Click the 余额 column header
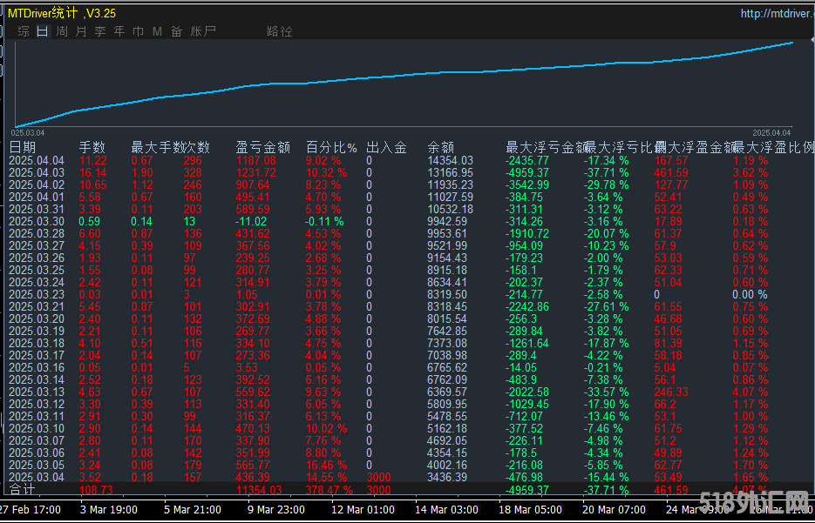815x523 pixels. coord(441,148)
